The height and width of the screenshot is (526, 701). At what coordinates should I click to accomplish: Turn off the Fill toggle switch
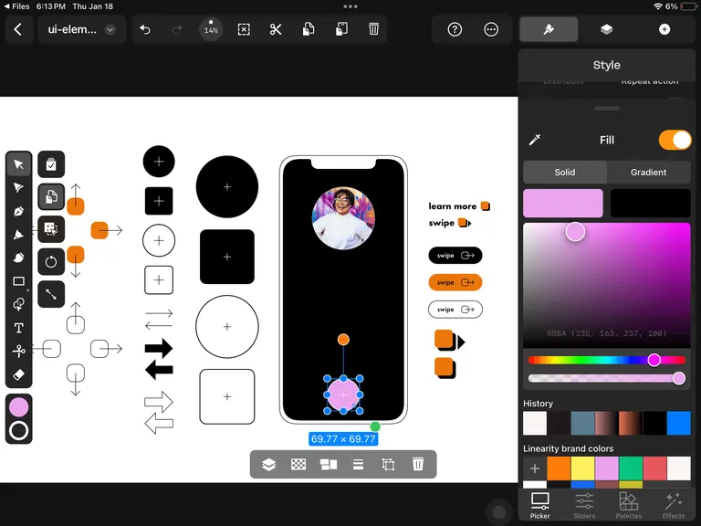click(675, 140)
